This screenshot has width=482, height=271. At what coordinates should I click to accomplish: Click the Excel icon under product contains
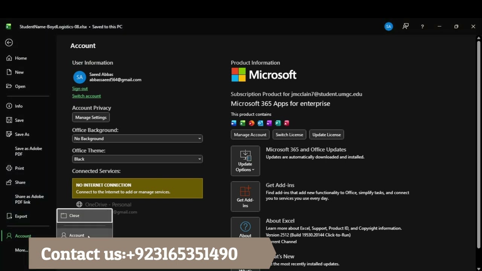[243, 123]
